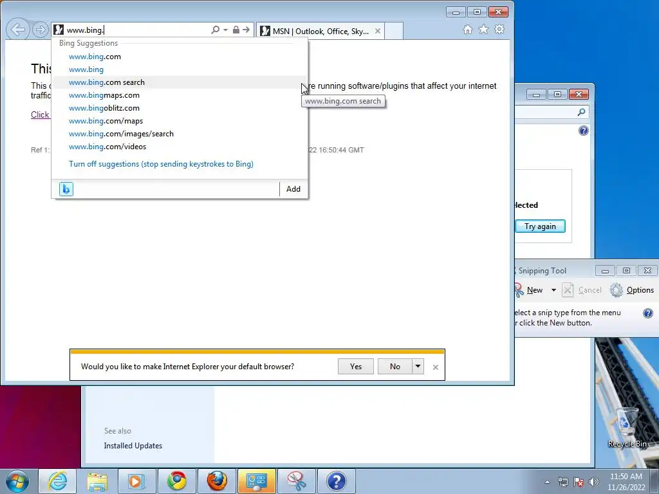Click Show desktop strip at taskbar end
This screenshot has height=494, width=659.
(654, 481)
